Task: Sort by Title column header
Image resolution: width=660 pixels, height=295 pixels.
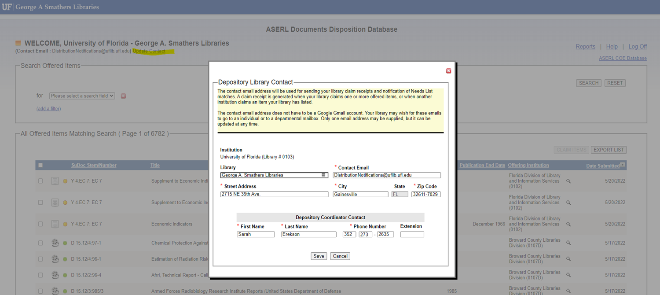Action: pos(155,166)
